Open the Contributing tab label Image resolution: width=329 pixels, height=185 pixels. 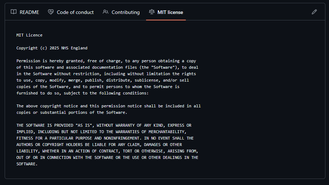click(125, 12)
